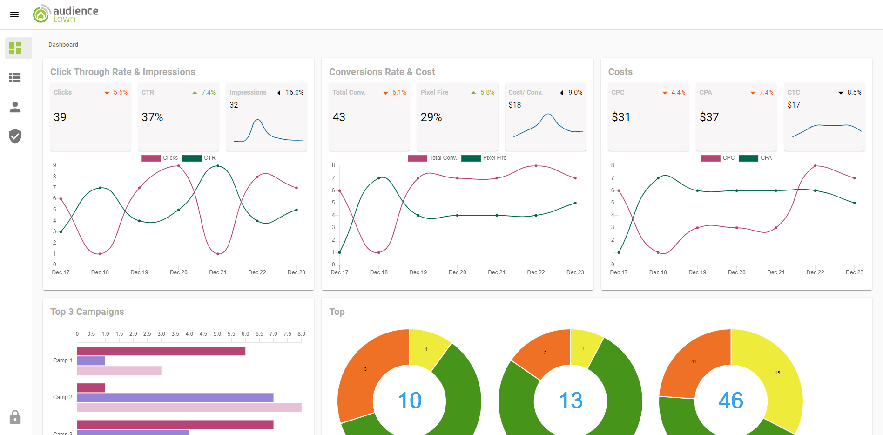The width and height of the screenshot is (883, 435).
Task: Click the donut chart center showing 10
Action: (x=410, y=401)
